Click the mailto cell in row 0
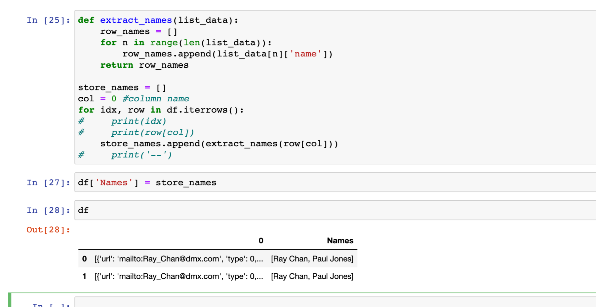Viewport: 596px width, 307px height. [x=179, y=259]
